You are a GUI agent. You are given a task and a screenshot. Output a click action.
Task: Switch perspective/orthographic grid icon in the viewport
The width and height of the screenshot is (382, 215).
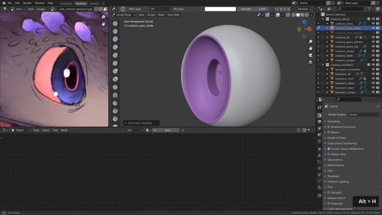(x=310, y=62)
